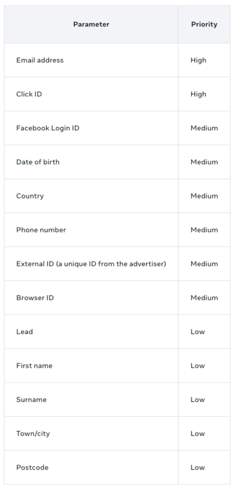This screenshot has width=234, height=489.
Task: Click Medium priority beside Country
Action: tap(204, 196)
